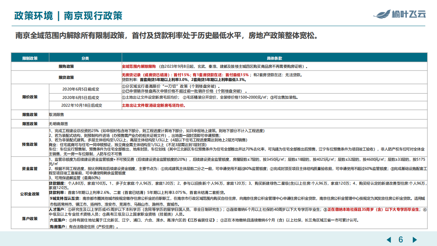Click the 2022年10月18日后成交 cell
The width and height of the screenshot is (437, 246).
(83, 106)
